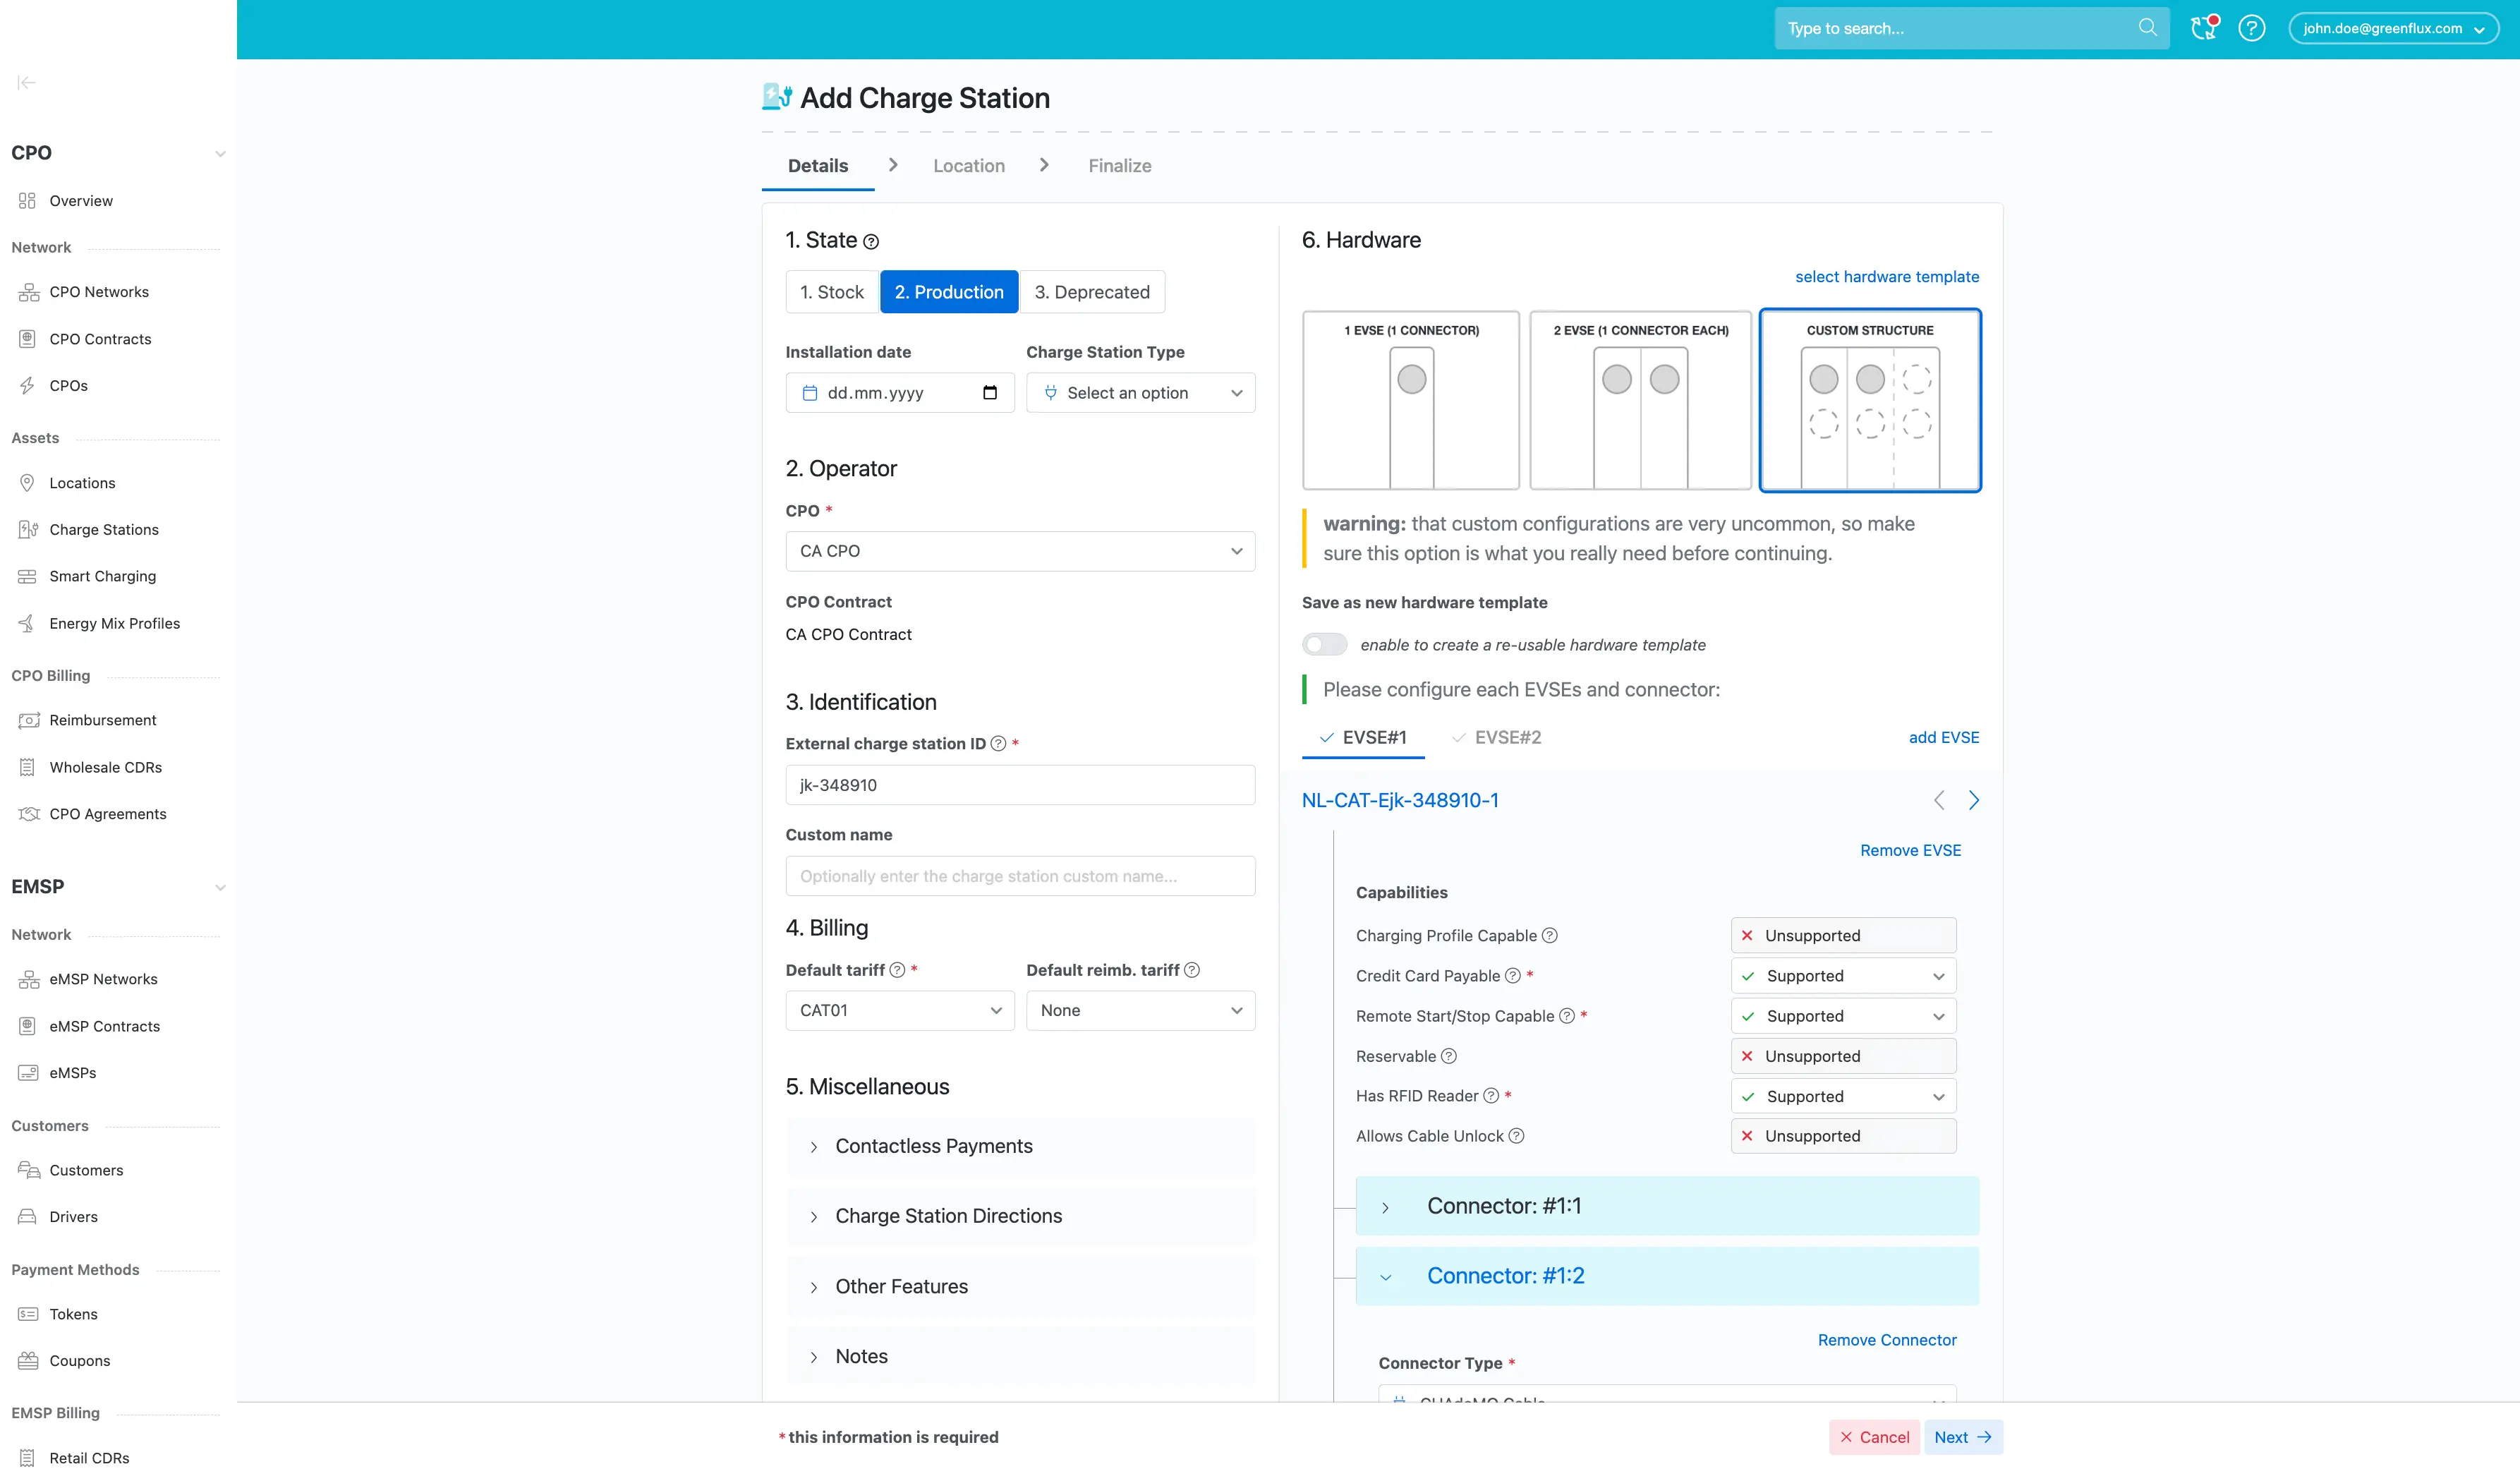Click the Charging Profile Capable help icon

(1549, 936)
